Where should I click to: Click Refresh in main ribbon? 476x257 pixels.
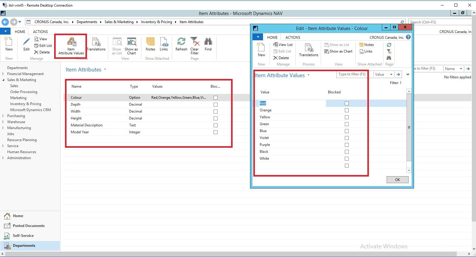pyautogui.click(x=181, y=44)
